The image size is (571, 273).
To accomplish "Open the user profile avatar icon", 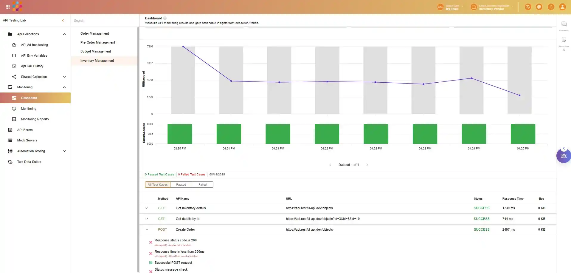I will coord(562,7).
